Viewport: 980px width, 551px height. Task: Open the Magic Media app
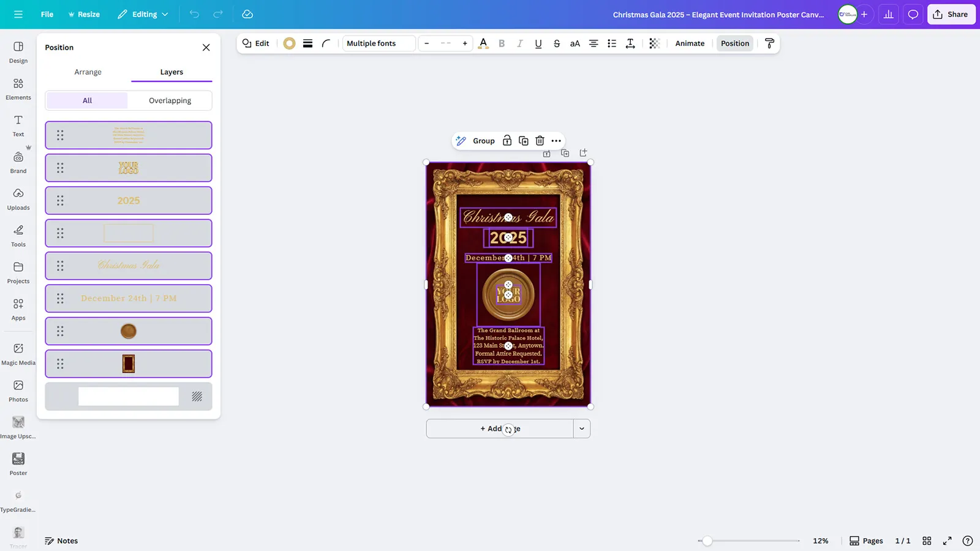pyautogui.click(x=18, y=353)
